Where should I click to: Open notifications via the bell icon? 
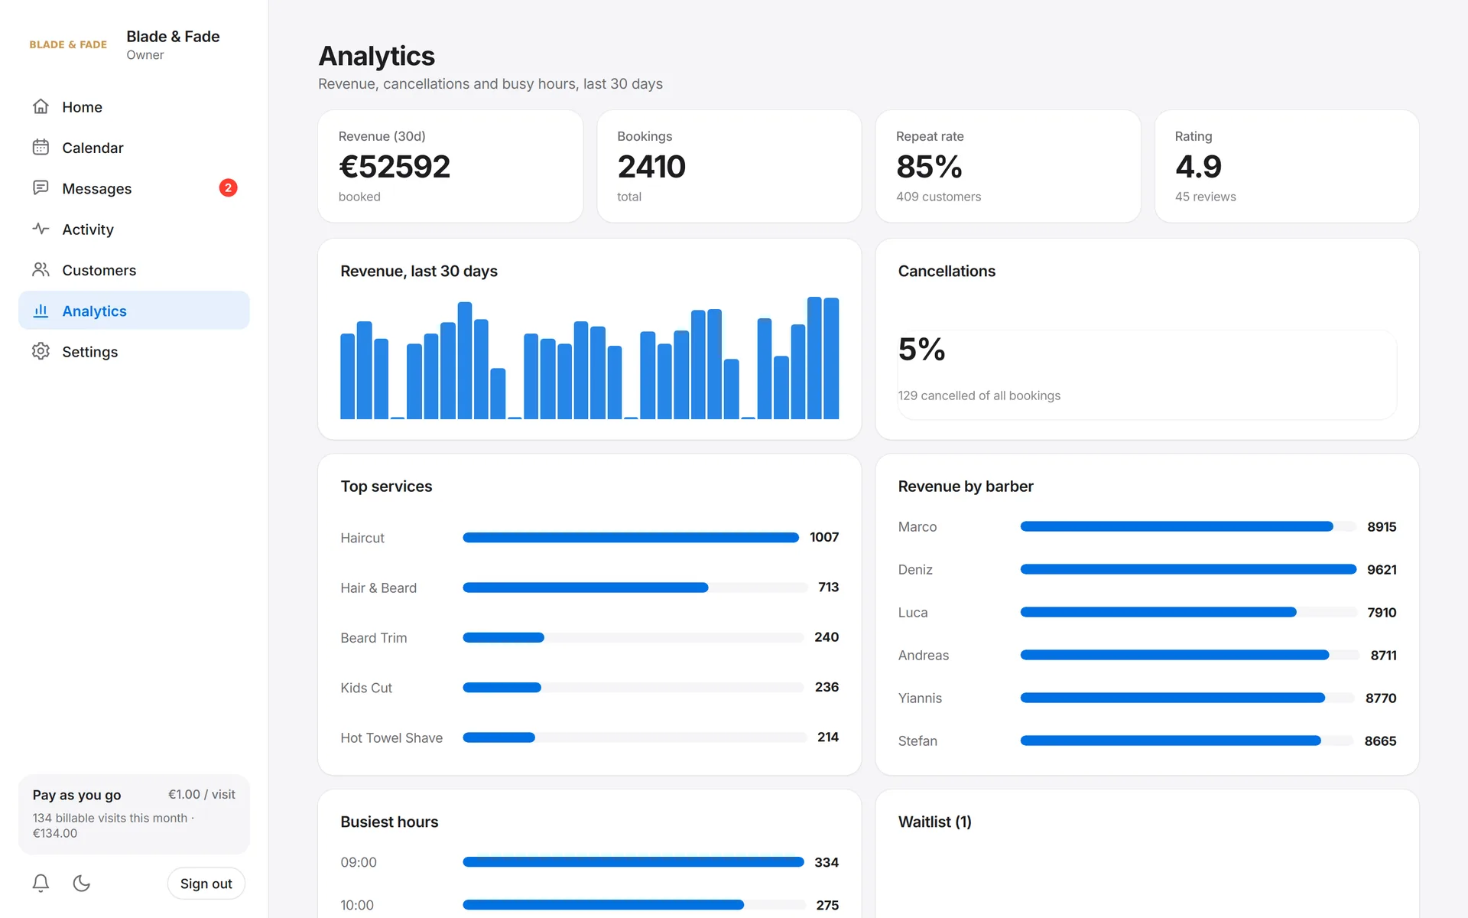[41, 883]
